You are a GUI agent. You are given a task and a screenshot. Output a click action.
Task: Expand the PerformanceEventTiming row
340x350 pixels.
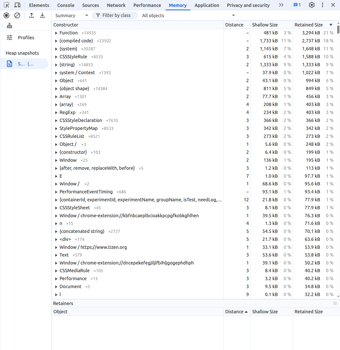point(56,192)
